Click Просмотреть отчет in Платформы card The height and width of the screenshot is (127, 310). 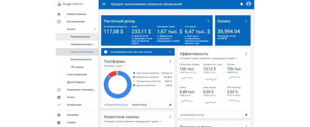coord(116,105)
